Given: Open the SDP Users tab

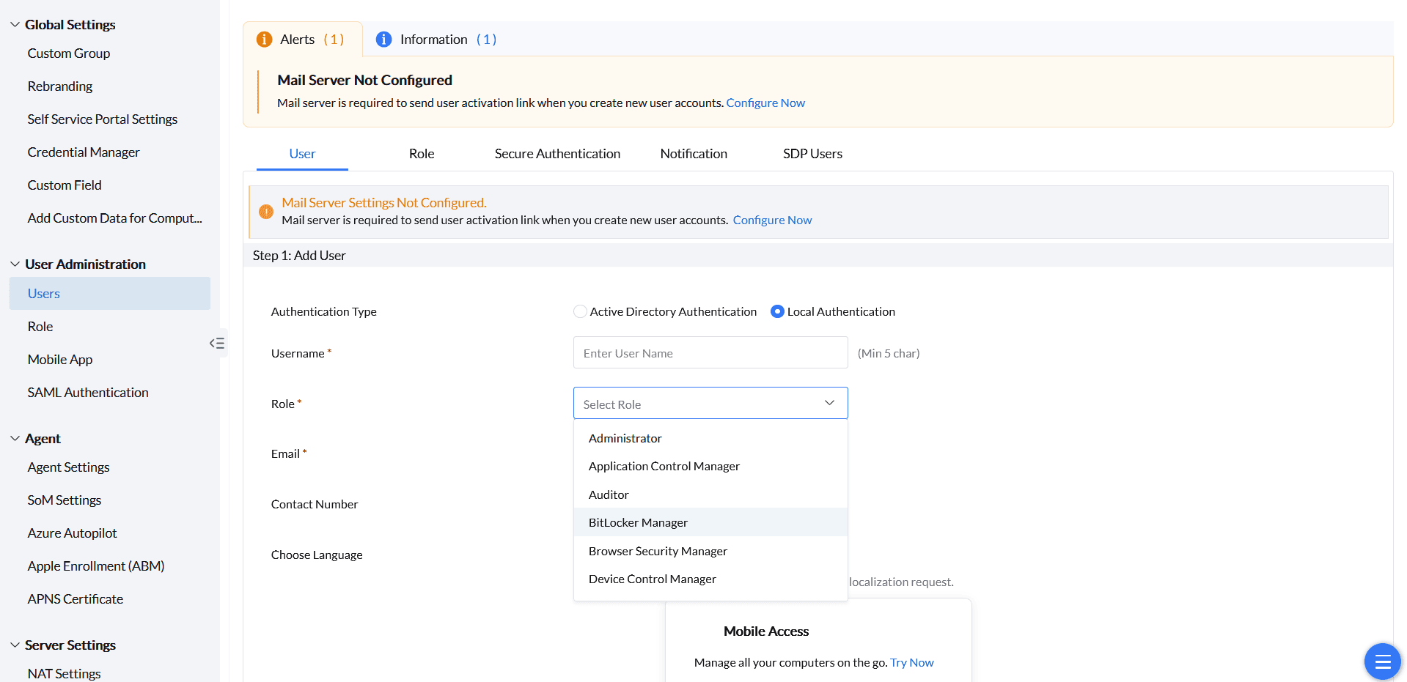Looking at the screenshot, I should click(x=812, y=154).
